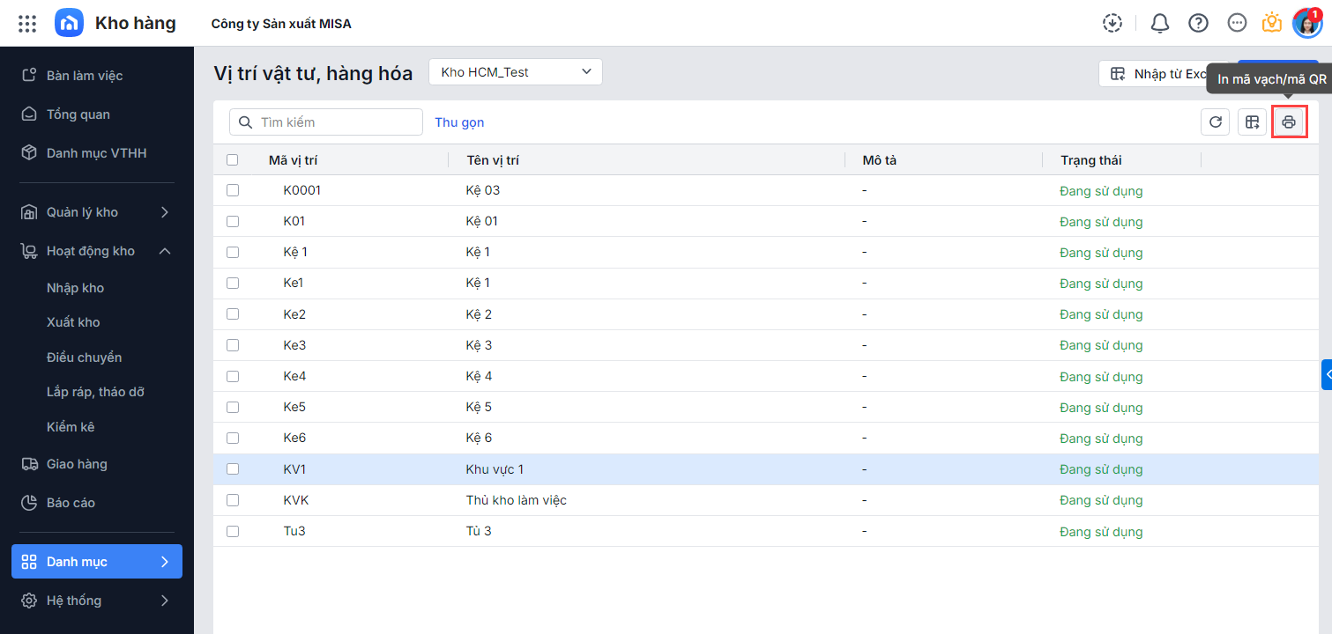
Task: Open the column settings table icon
Action: (x=1252, y=122)
